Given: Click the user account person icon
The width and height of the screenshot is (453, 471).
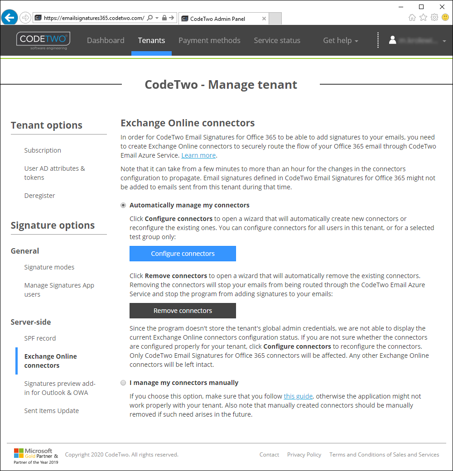Looking at the screenshot, I should click(x=392, y=40).
